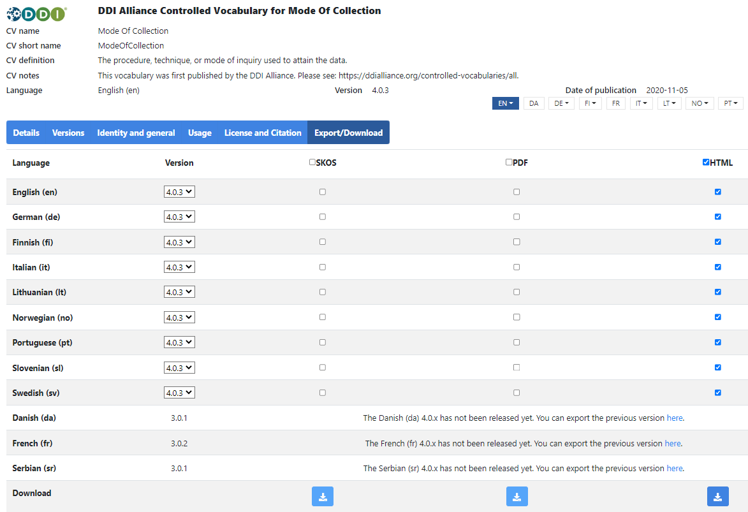Open Italian (it) version dropdown
The width and height of the screenshot is (748, 512).
(x=179, y=267)
